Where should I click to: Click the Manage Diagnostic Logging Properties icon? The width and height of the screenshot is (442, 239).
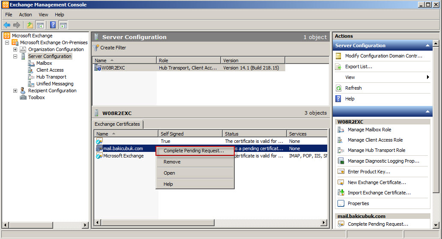(341, 161)
